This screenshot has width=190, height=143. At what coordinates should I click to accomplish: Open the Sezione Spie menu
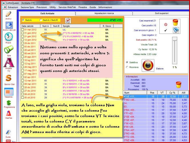click(x=27, y=7)
